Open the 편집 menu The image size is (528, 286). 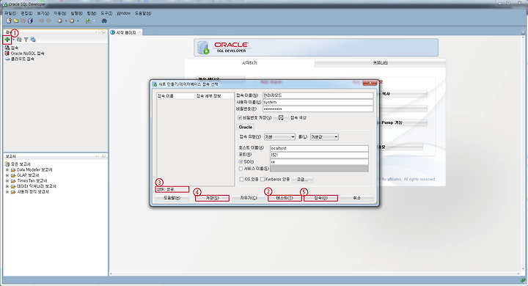(26, 13)
